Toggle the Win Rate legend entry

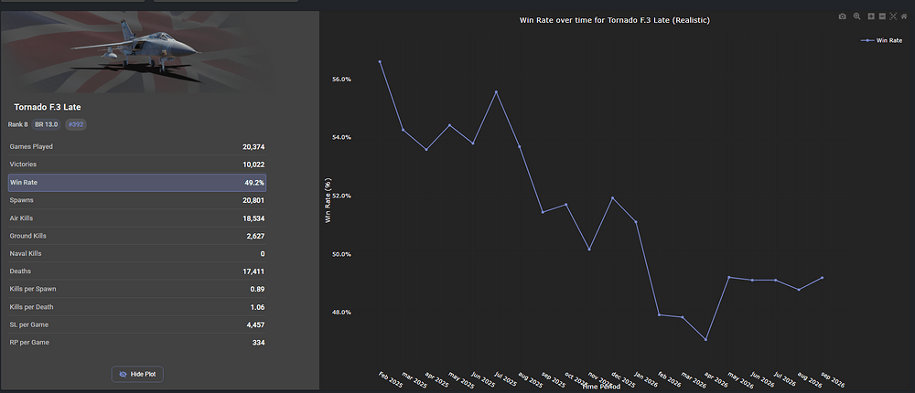pos(882,40)
